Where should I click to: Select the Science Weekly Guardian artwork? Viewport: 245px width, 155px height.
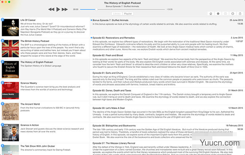(10, 91)
